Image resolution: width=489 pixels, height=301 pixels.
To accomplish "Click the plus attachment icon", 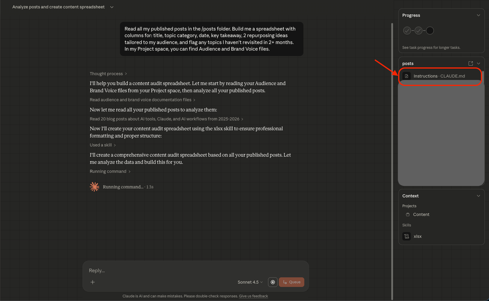I will (x=93, y=282).
